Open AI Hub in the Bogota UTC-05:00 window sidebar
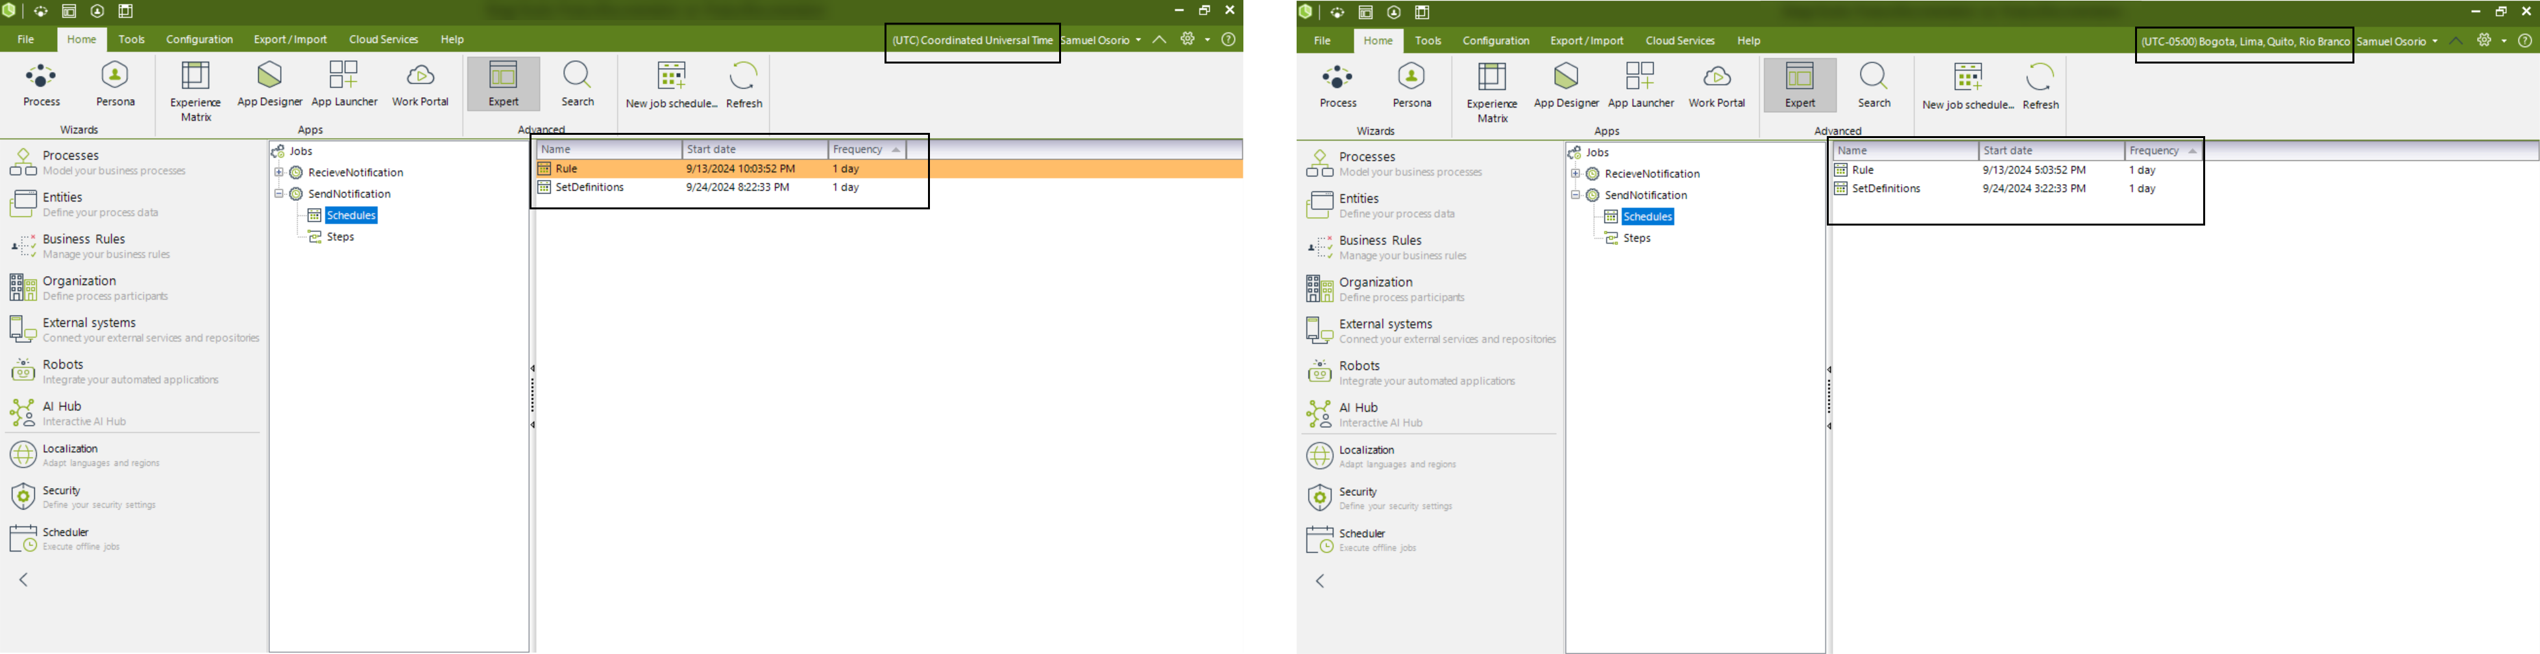Screen dimensions: 2540x654 point(1430,415)
